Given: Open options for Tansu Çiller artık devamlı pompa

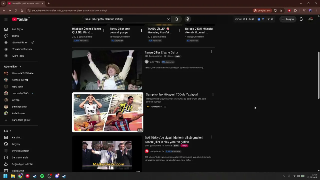Looking at the screenshot, I should click(x=141, y=30).
